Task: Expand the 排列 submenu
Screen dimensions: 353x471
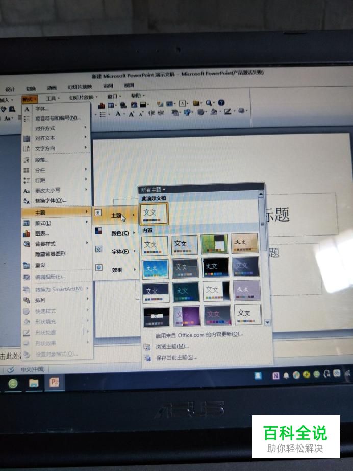Action: coord(57,300)
